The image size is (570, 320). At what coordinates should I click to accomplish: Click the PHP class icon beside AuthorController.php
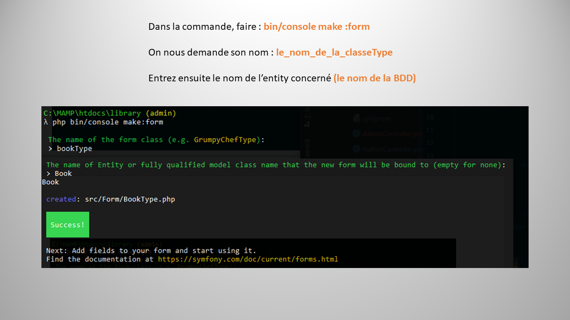(x=356, y=148)
